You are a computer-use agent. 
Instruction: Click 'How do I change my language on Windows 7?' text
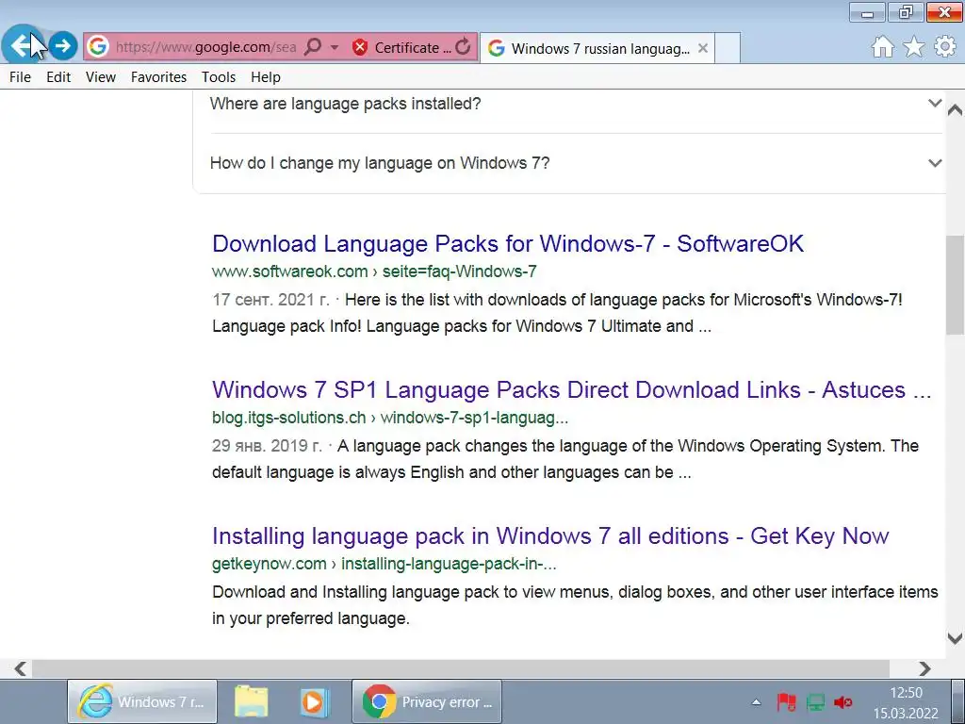(x=380, y=163)
